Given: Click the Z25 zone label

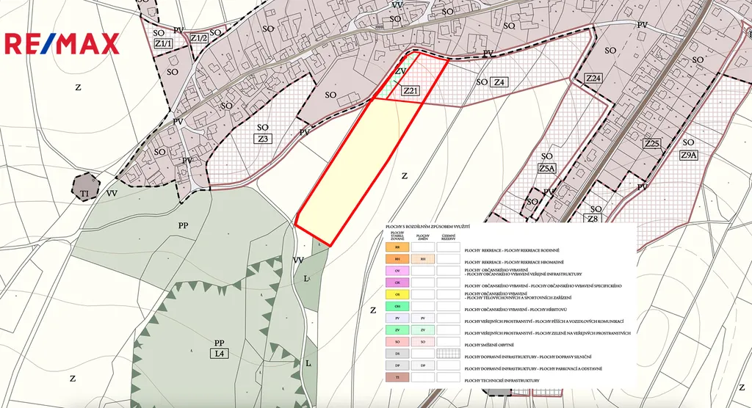Looking at the screenshot, I should pos(651,143).
